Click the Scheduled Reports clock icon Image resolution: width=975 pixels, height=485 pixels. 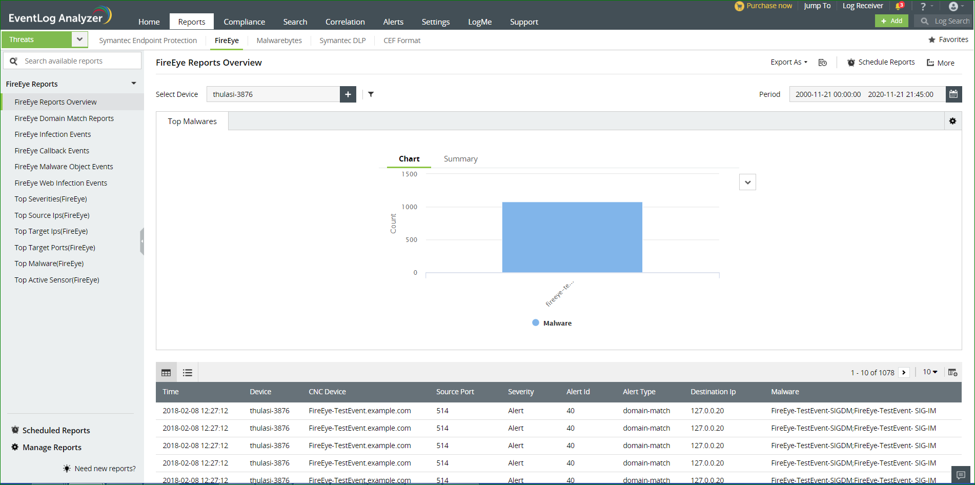click(15, 430)
